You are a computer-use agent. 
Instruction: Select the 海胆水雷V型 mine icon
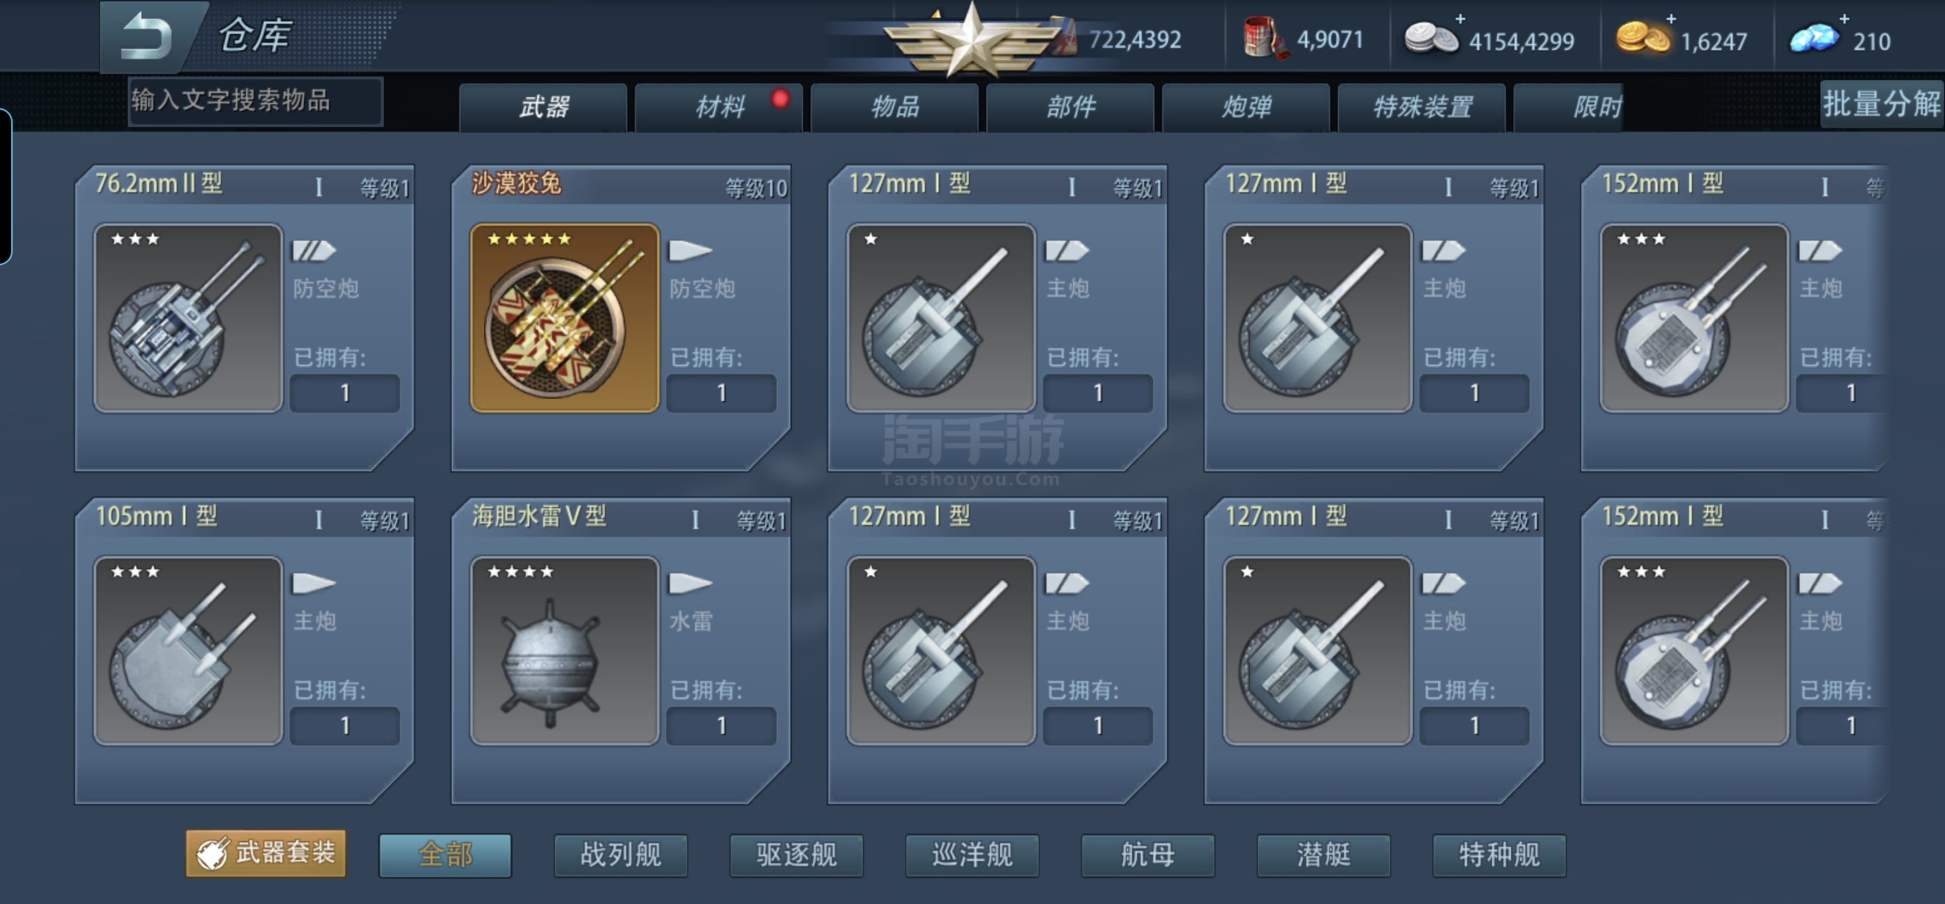(x=565, y=651)
